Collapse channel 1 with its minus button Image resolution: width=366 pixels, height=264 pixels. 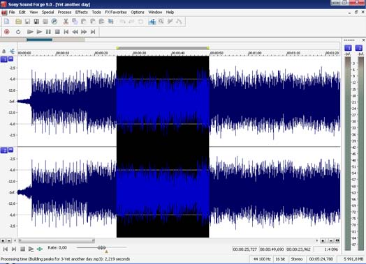(10, 59)
